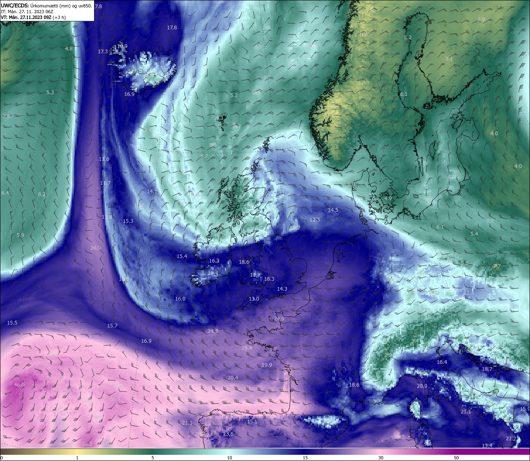Click the 11.6 value on the map
This screenshot has height=461, width=530.
[104, 159]
